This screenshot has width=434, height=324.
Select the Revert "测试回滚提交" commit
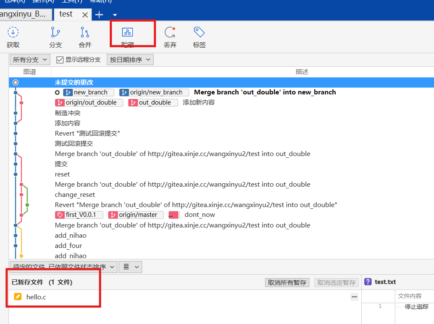click(x=87, y=134)
